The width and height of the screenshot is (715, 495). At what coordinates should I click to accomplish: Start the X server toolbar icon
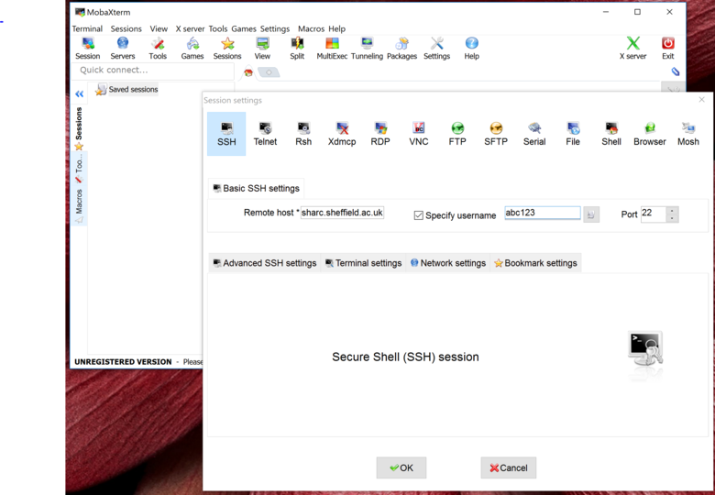(632, 49)
